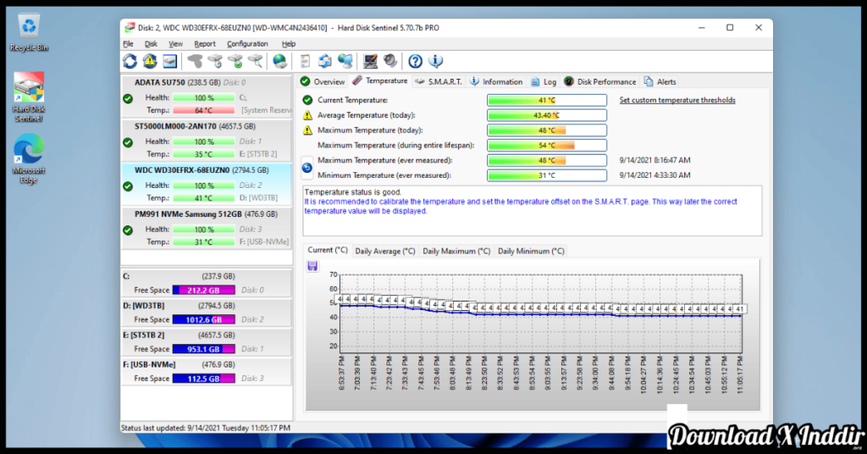Click the disk with clock toolbar icon
The width and height of the screenshot is (867, 454).
pyautogui.click(x=215, y=61)
